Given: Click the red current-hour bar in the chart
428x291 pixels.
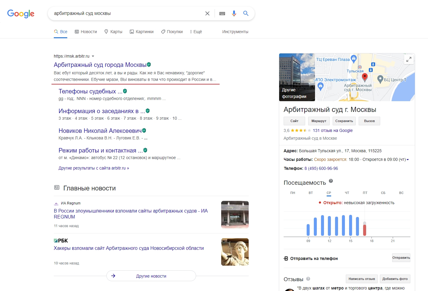Looking at the screenshot, I should (x=364, y=230).
